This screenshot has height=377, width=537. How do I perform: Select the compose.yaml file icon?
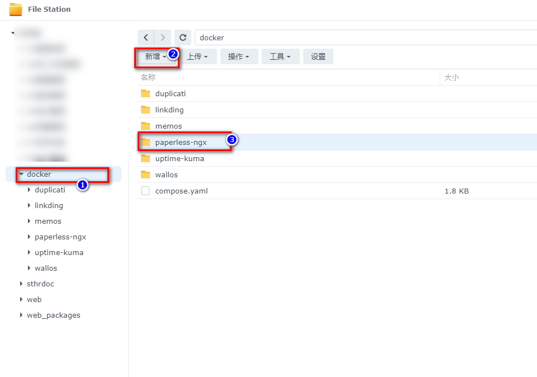click(x=145, y=191)
